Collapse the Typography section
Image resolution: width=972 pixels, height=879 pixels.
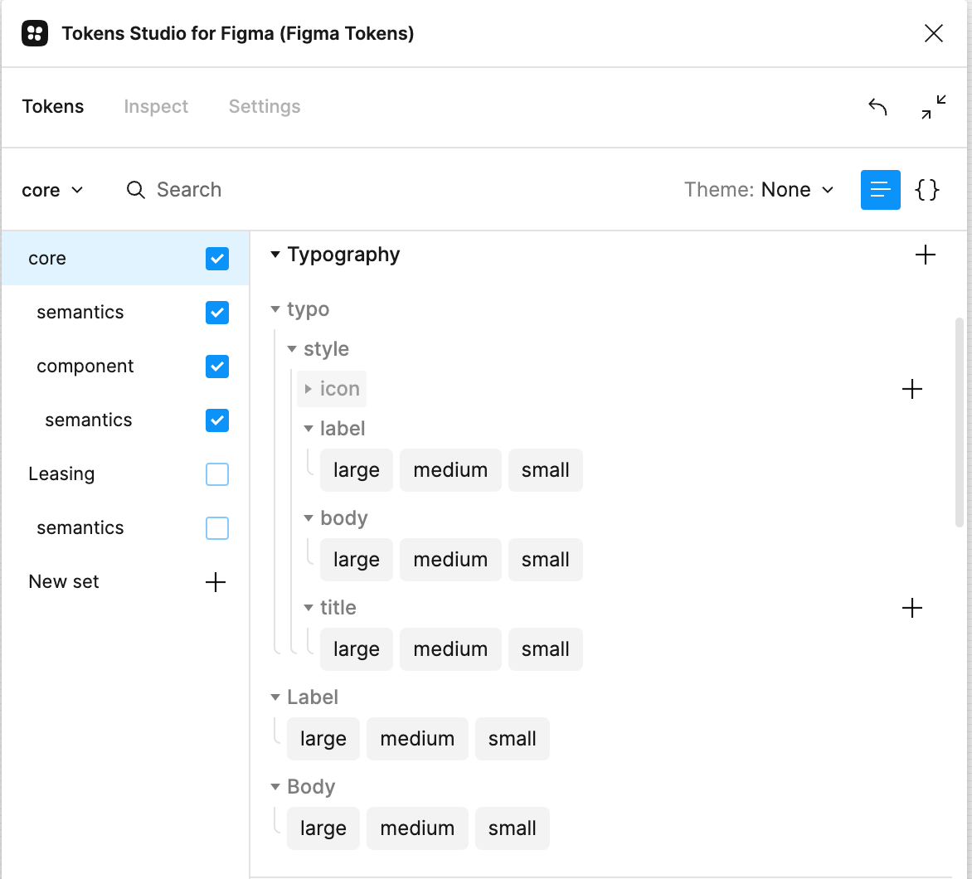pos(275,255)
